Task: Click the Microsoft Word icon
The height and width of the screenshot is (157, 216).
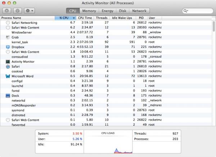Action: coord(8,76)
